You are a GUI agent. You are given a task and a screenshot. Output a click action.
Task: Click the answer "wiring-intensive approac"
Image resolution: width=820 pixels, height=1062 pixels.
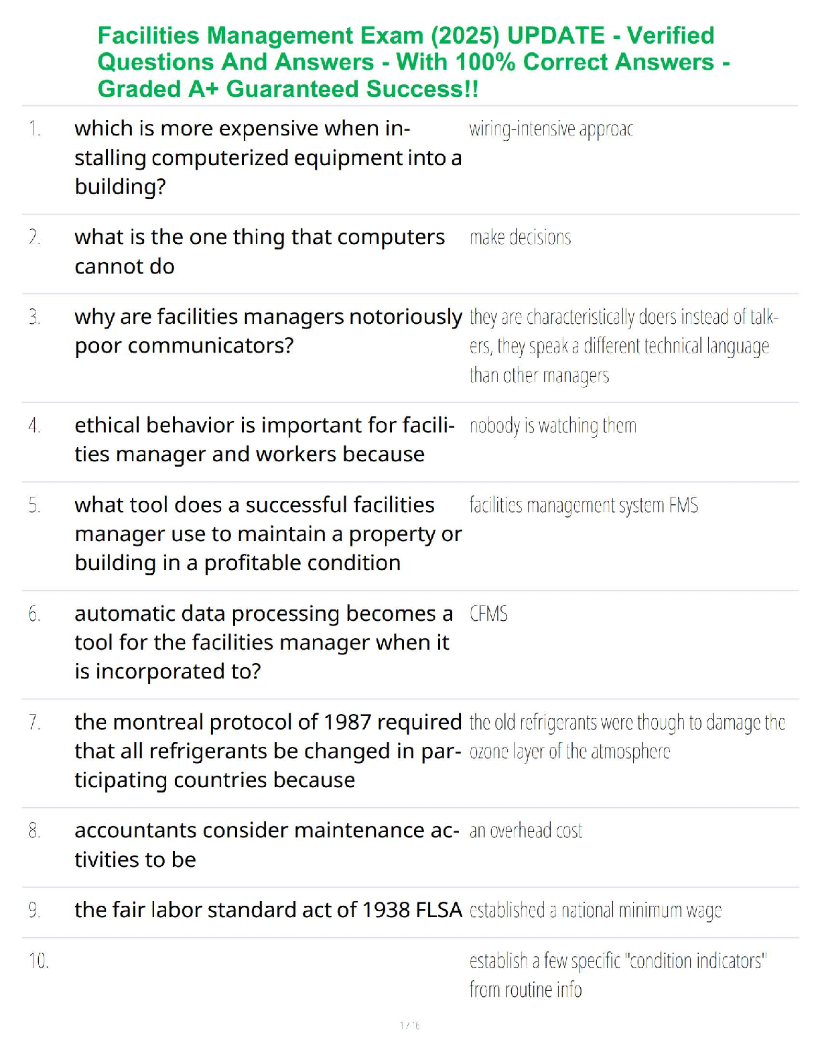pos(551,129)
